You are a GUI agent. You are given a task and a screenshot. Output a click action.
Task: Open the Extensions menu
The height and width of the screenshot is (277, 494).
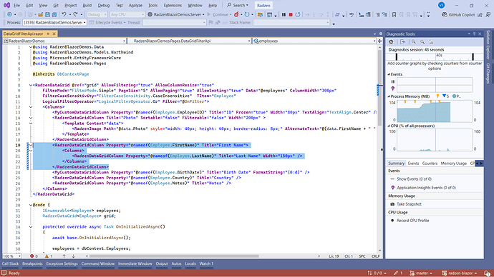[173, 5]
